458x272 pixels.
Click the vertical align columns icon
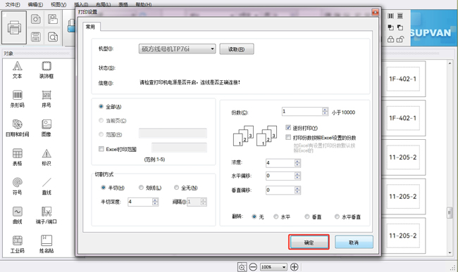coord(390,16)
